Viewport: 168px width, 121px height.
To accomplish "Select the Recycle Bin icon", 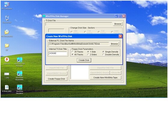I will [7, 20].
